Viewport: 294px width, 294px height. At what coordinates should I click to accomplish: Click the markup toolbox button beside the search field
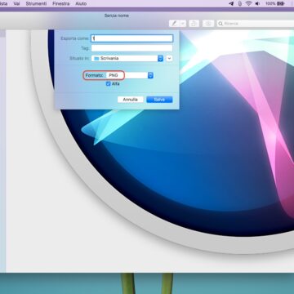point(208,24)
